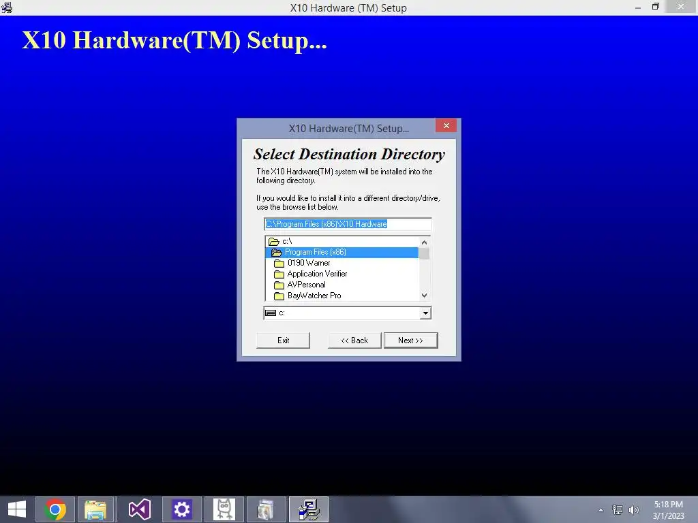Viewport: 698px width, 523px height.
Task: Open the Windows Start menu
Action: click(x=17, y=509)
